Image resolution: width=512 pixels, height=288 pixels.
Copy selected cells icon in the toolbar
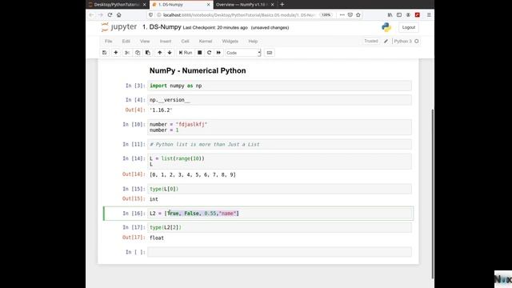coord(138,53)
